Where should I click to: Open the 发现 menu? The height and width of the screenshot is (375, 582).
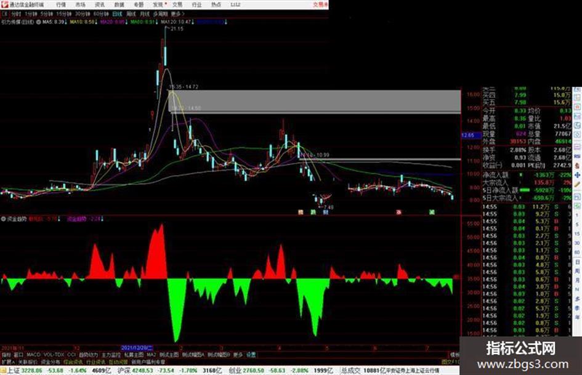158,4
